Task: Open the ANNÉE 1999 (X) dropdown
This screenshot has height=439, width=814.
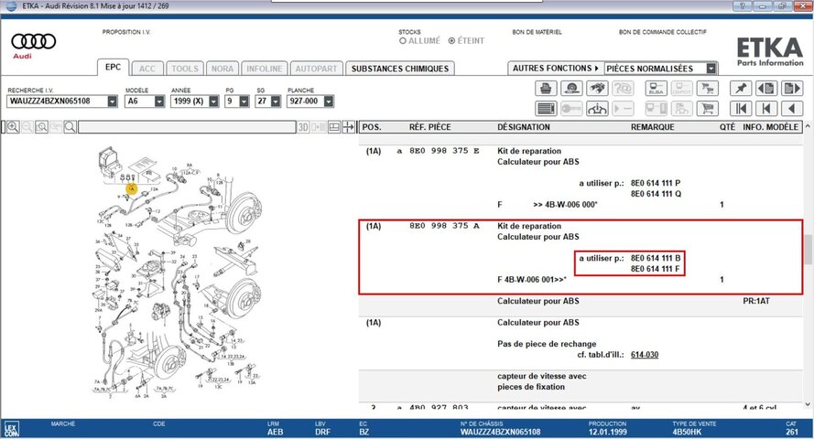Action: coord(214,102)
